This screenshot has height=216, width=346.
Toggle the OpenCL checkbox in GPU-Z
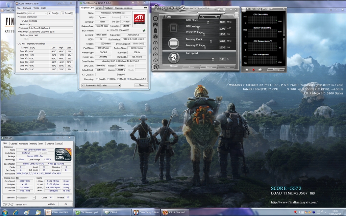pyautogui.click(x=96, y=79)
